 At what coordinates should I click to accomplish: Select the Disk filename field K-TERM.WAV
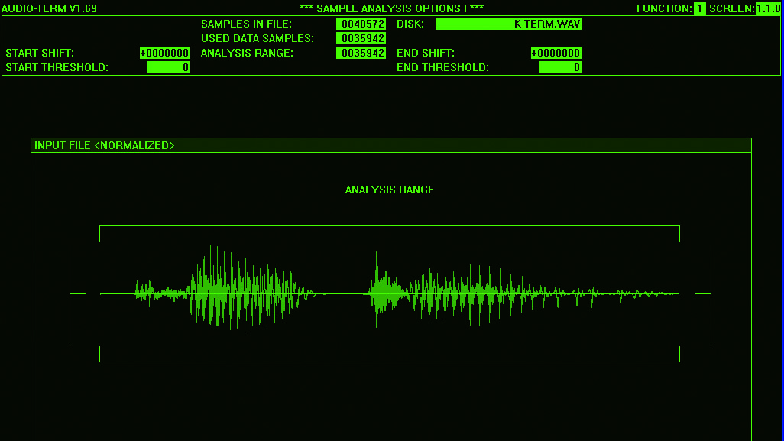coord(508,24)
